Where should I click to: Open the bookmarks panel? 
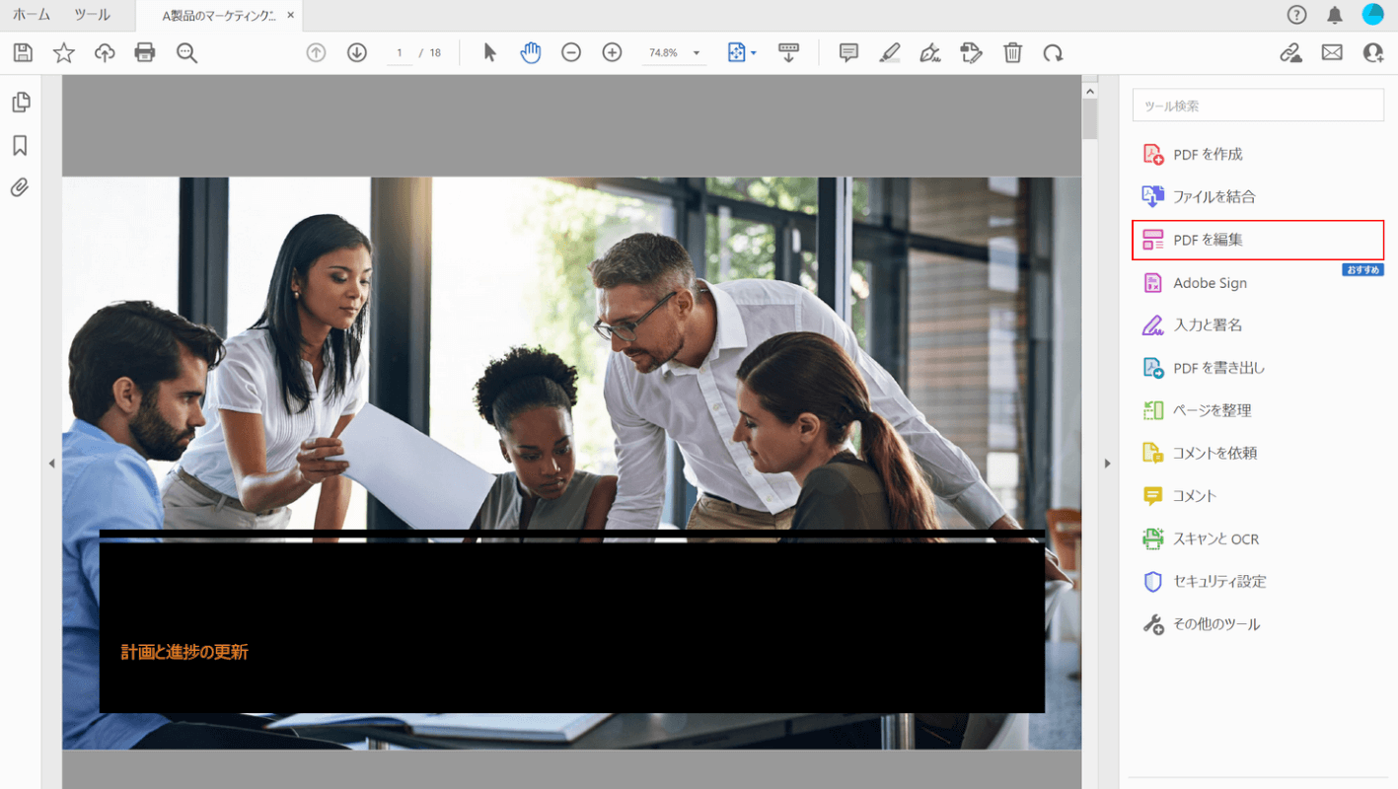tap(20, 146)
